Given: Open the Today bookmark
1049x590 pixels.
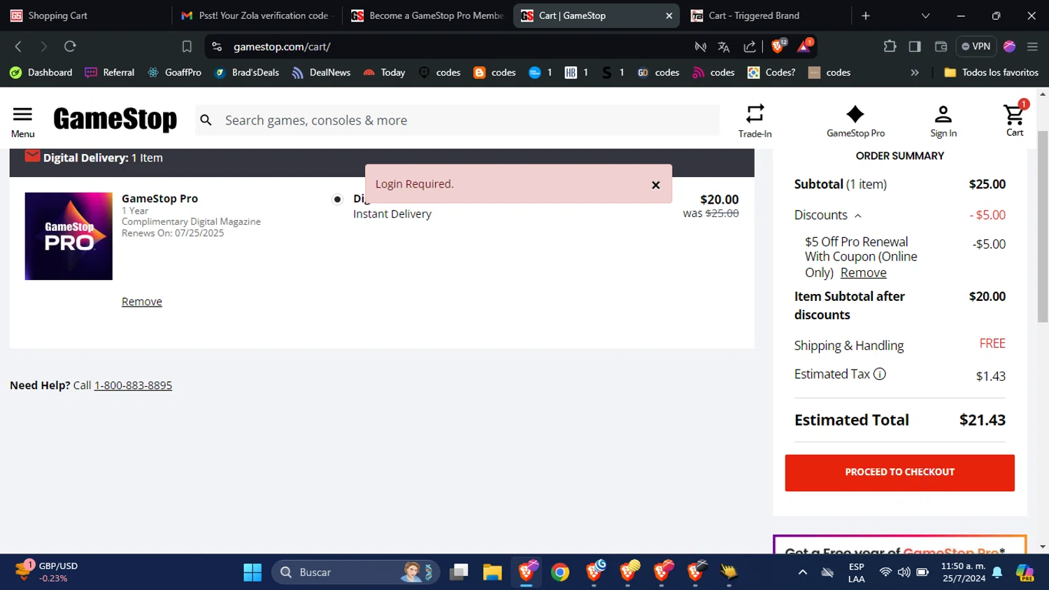Looking at the screenshot, I should 384,72.
